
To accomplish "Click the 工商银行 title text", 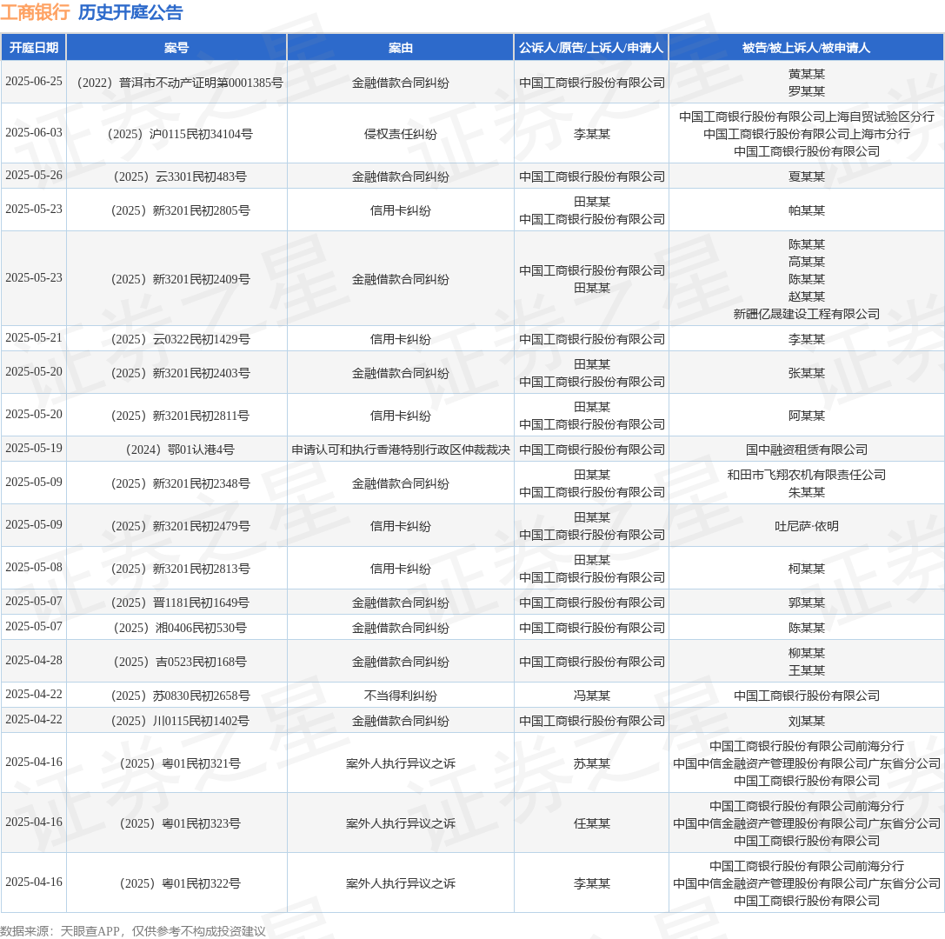I will tap(35, 12).
